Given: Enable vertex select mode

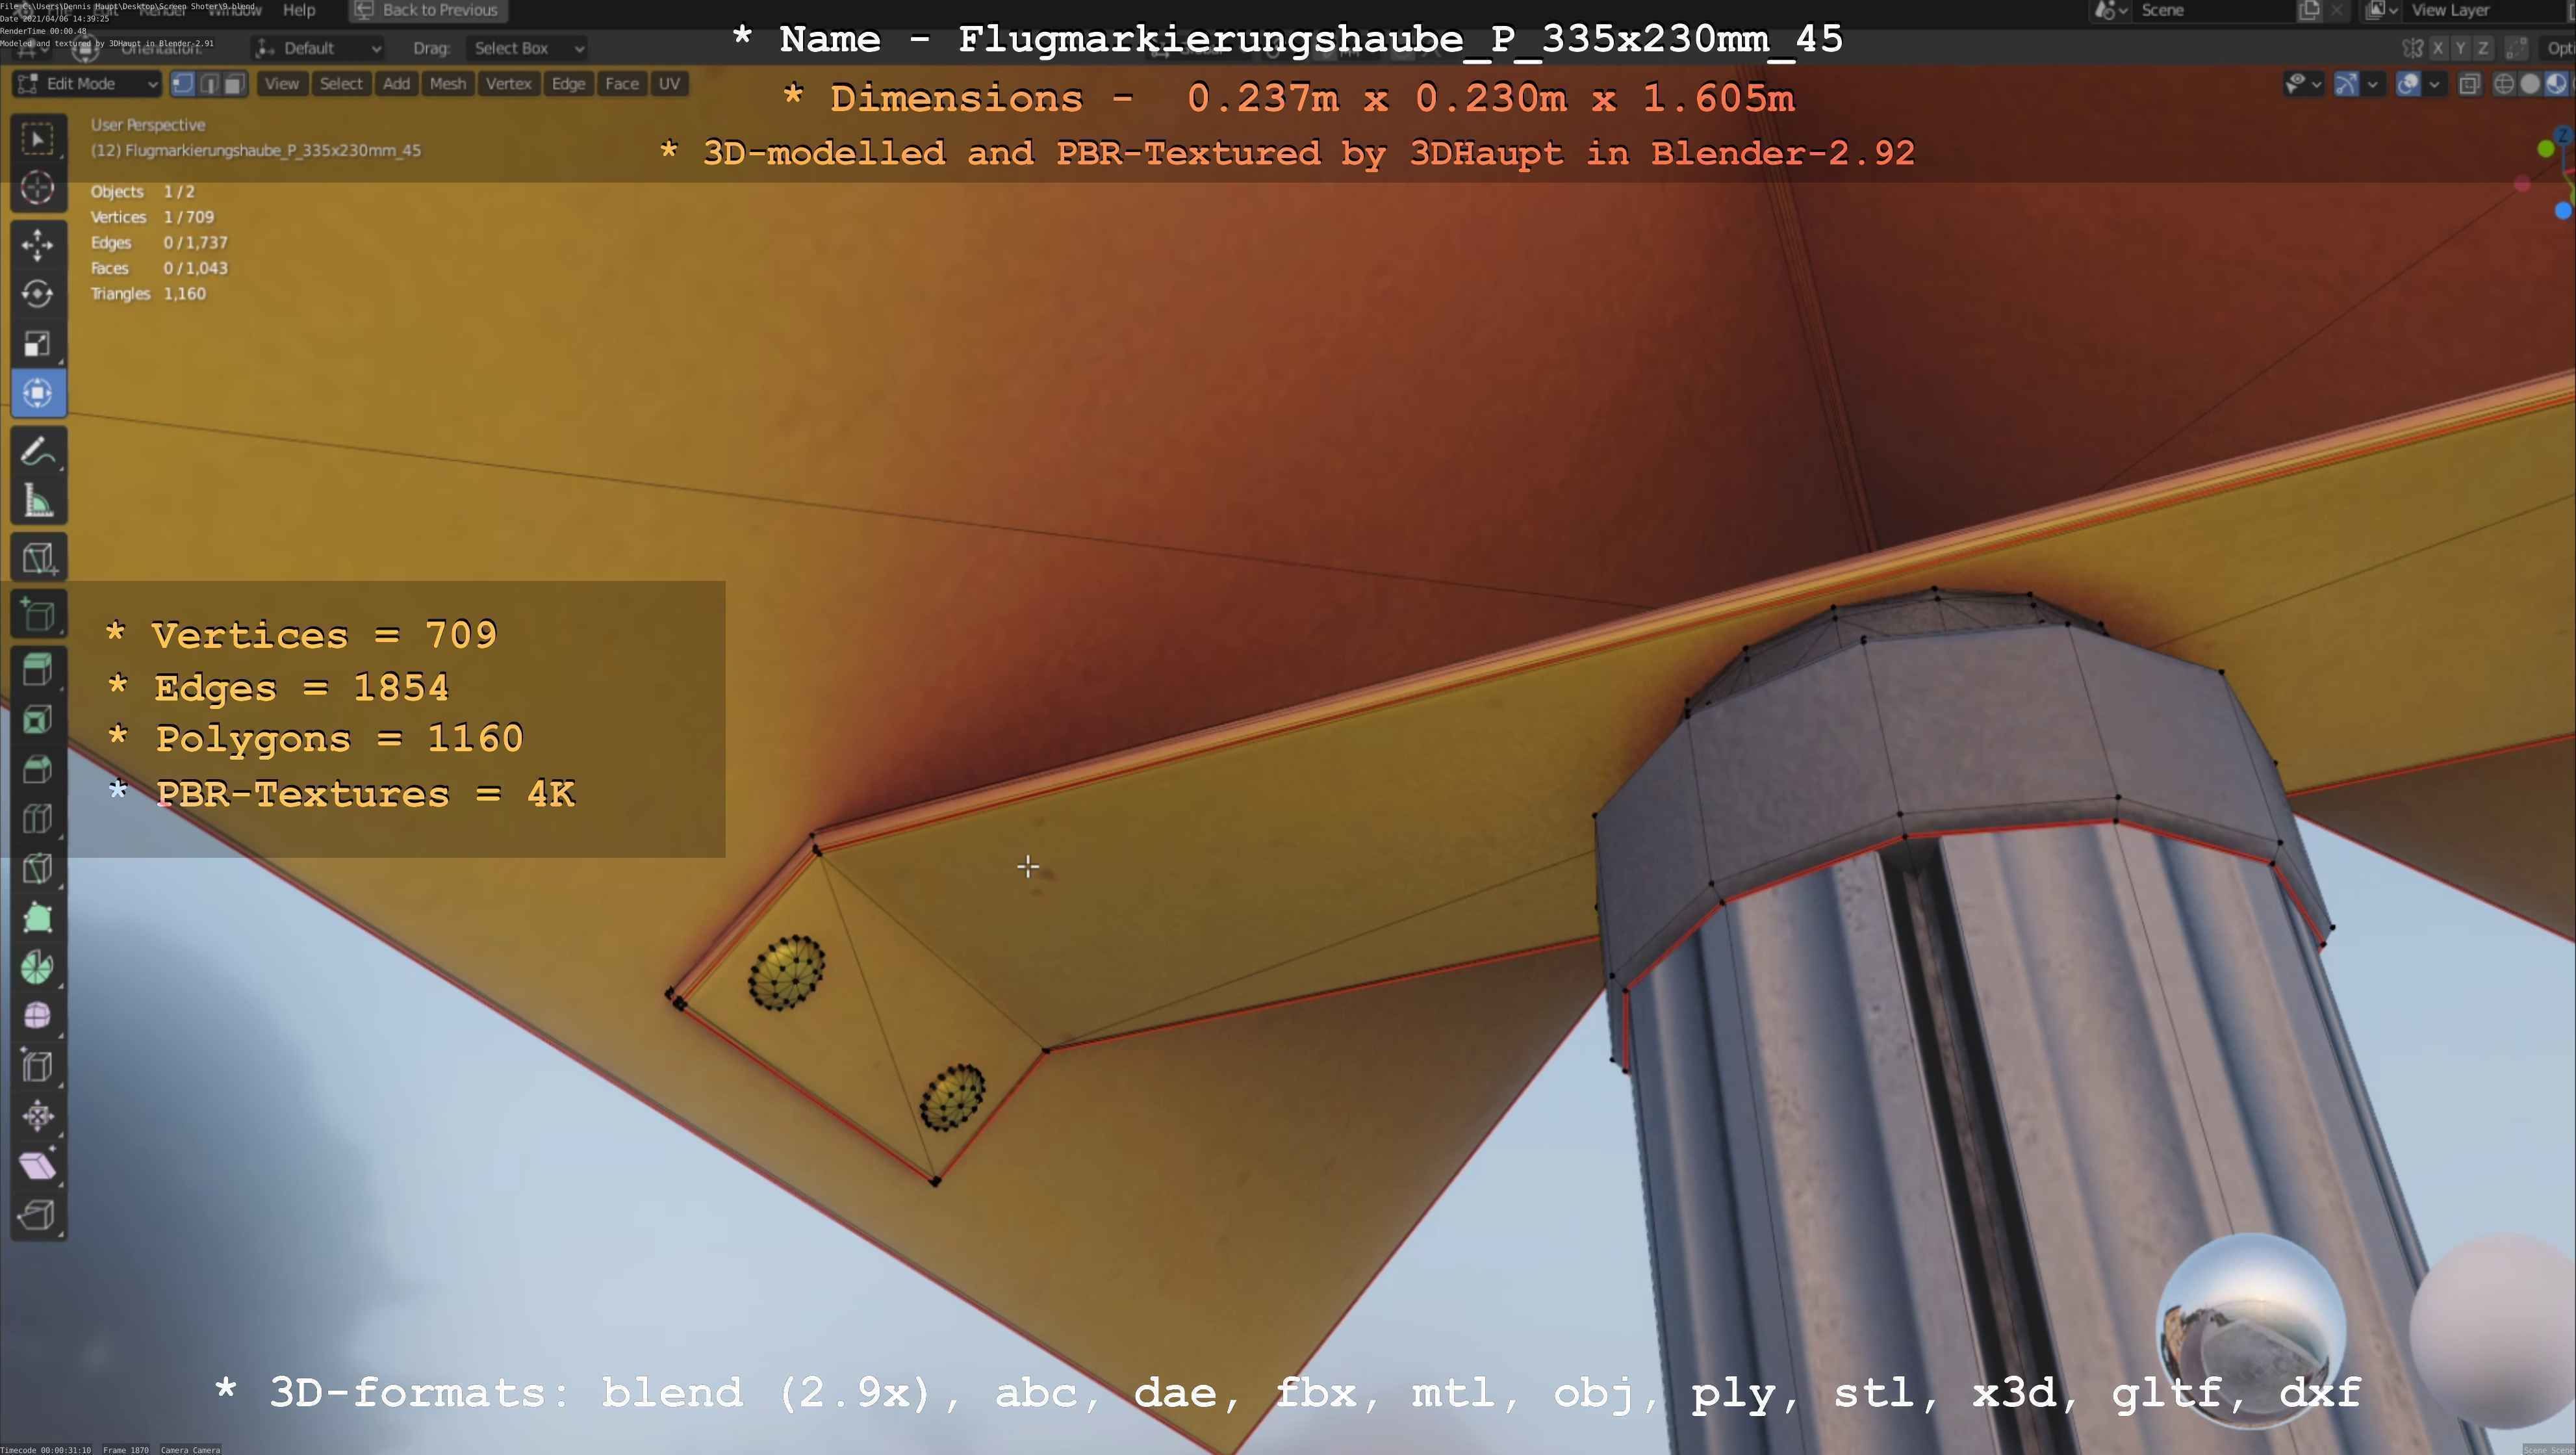Looking at the screenshot, I should (x=183, y=84).
